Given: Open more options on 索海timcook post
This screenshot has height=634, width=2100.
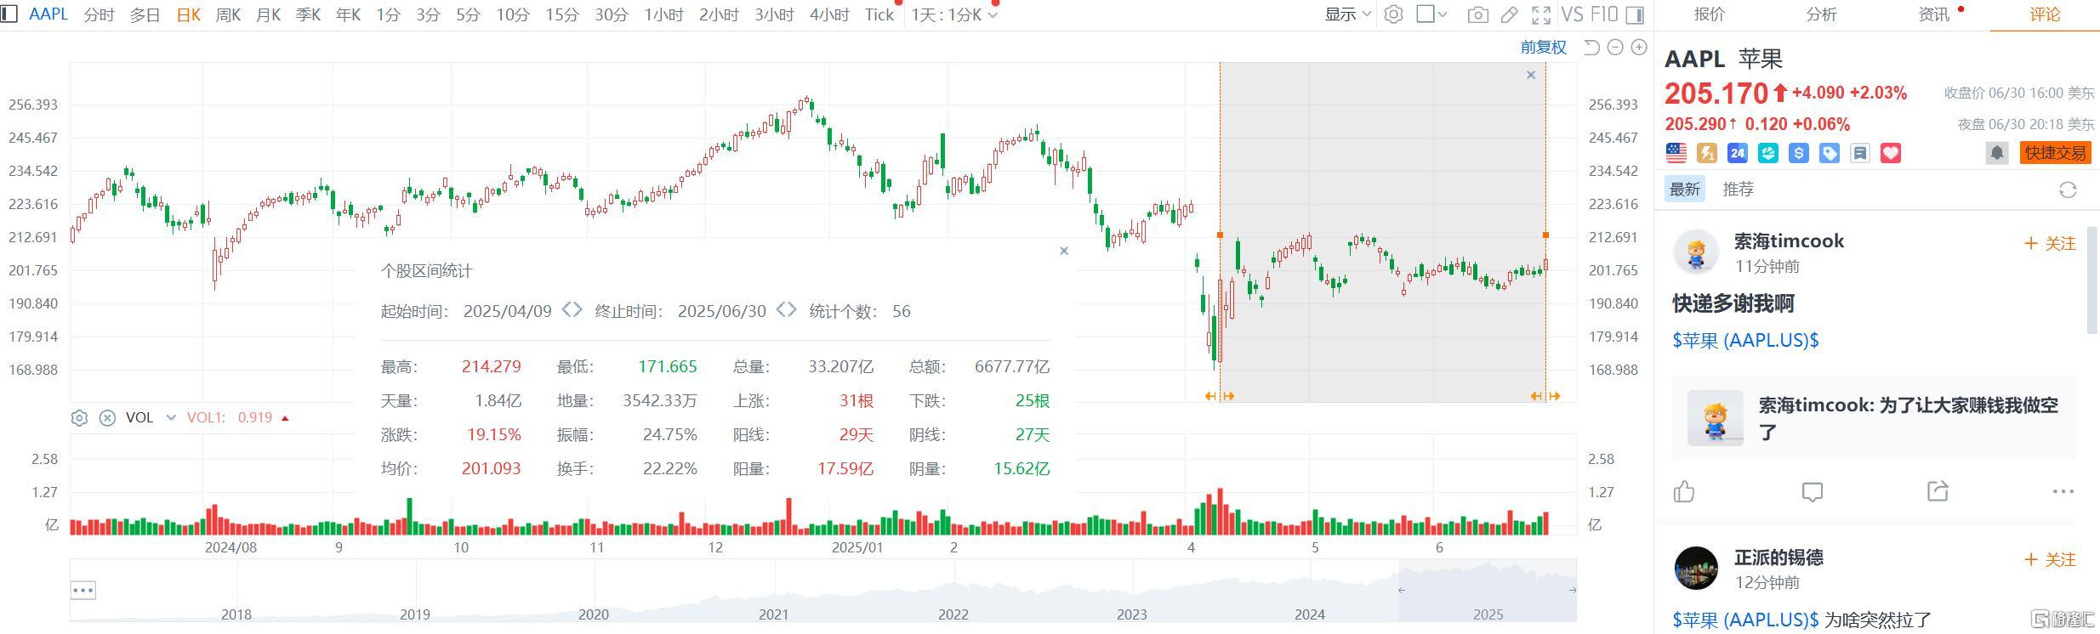Looking at the screenshot, I should pyautogui.click(x=2063, y=491).
